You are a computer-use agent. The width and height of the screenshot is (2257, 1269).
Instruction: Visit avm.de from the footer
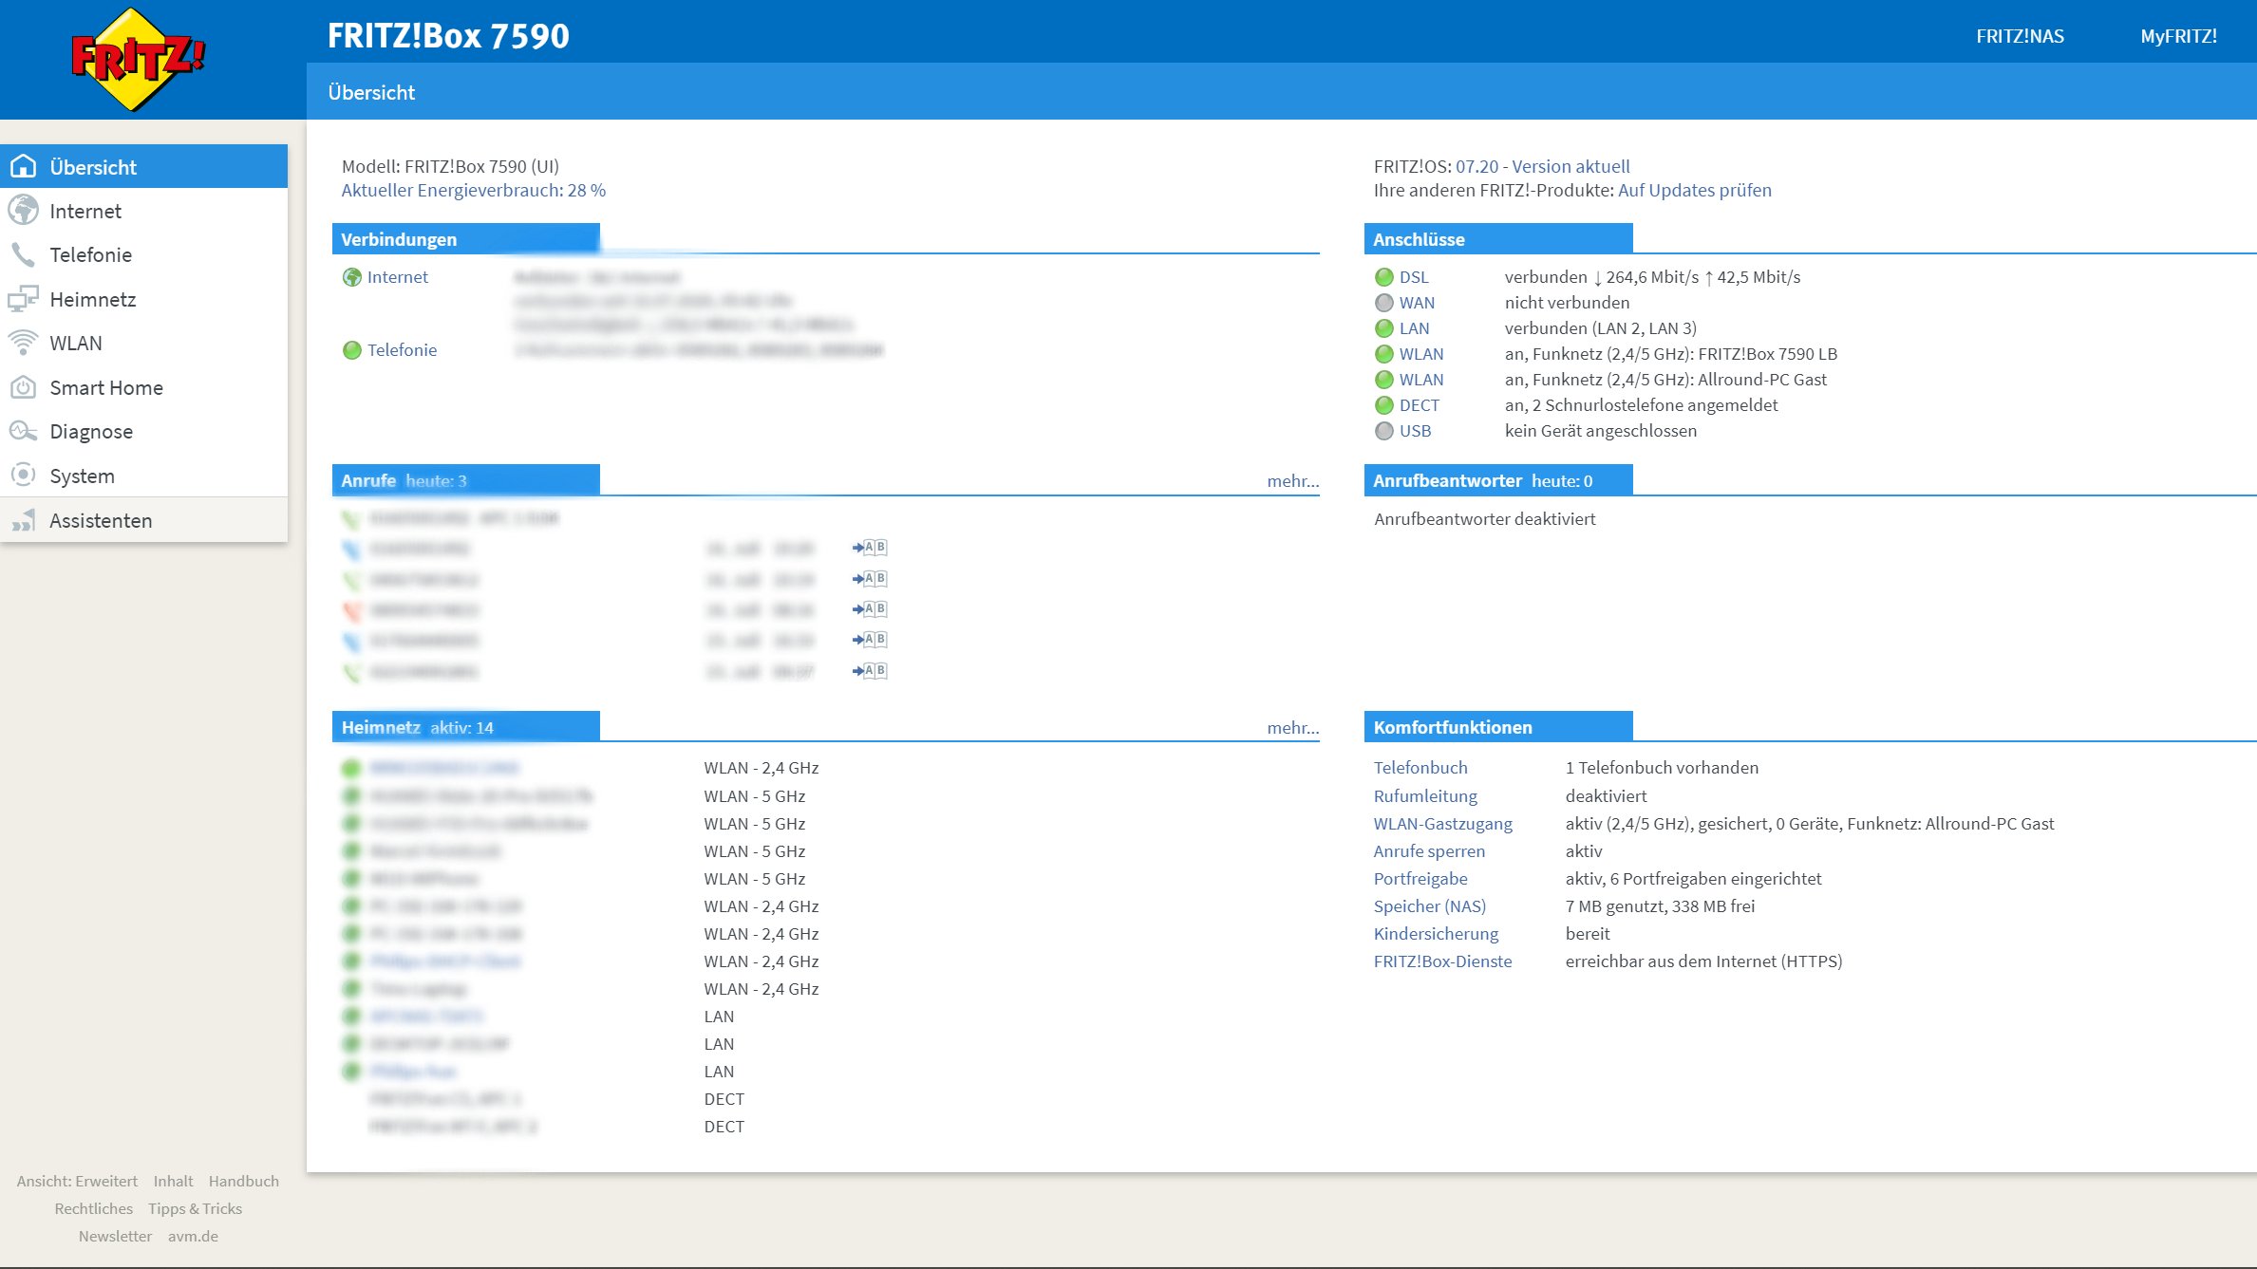click(x=193, y=1237)
